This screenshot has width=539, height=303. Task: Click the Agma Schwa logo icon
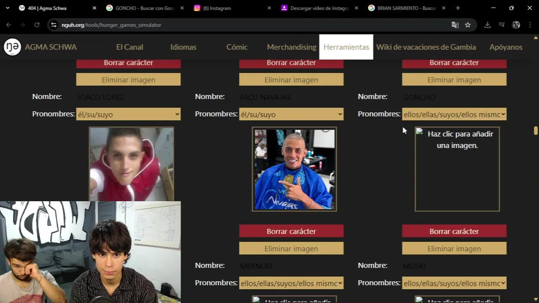point(12,47)
